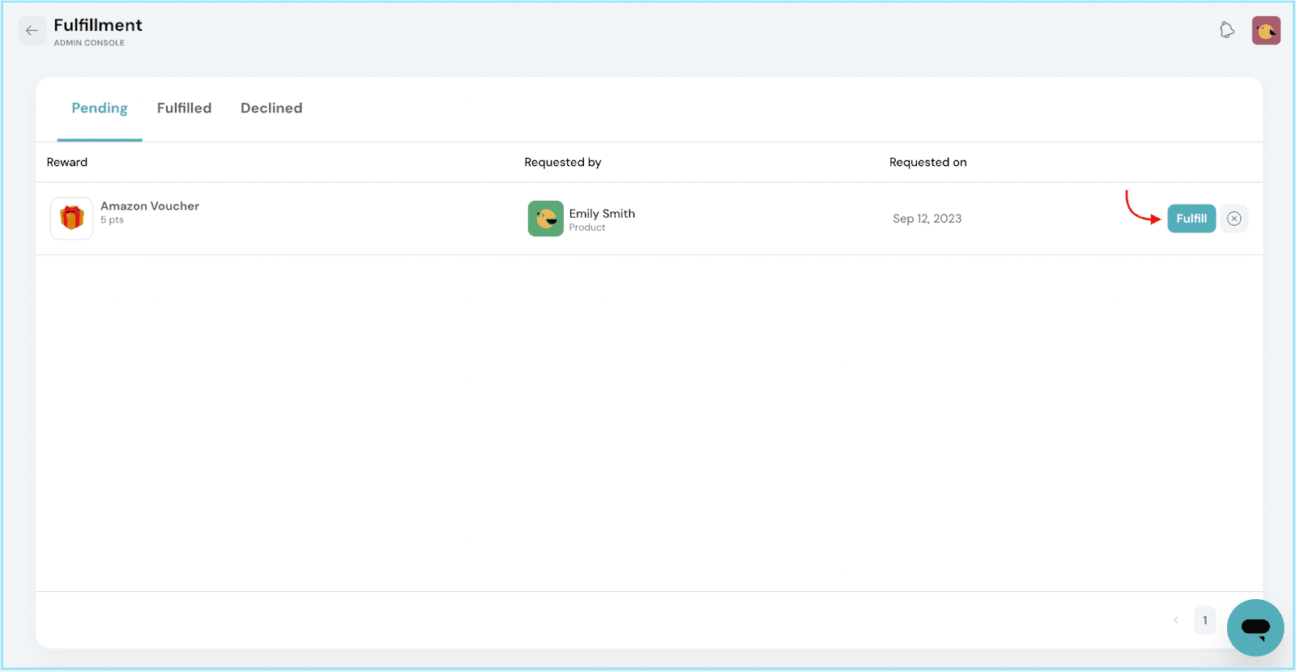Click the Requested on column header

pos(927,162)
